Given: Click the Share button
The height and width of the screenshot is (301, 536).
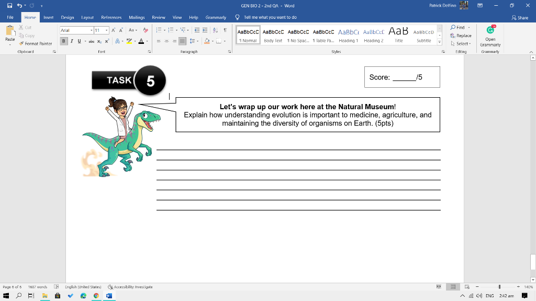Looking at the screenshot, I should 520,17.
